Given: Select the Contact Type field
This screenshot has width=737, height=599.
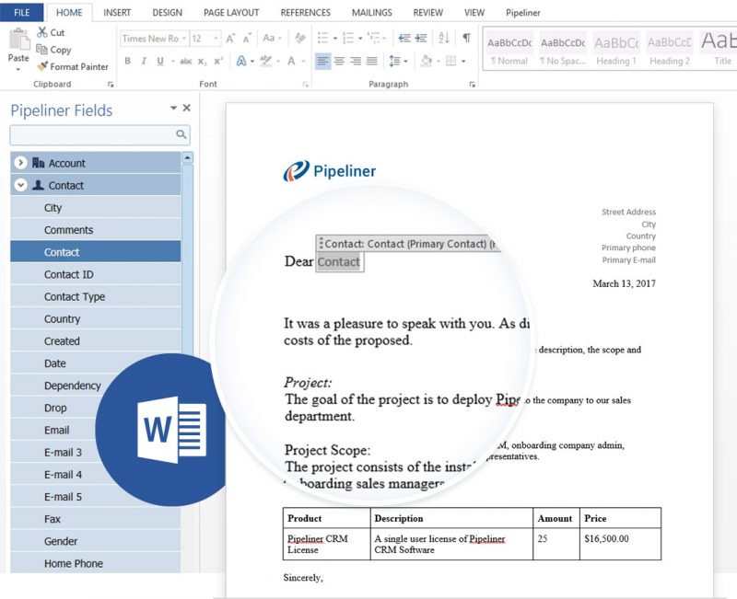Looking at the screenshot, I should [x=96, y=296].
